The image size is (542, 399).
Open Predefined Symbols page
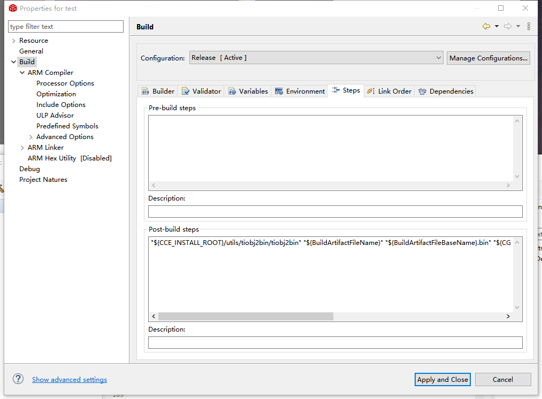[67, 126]
